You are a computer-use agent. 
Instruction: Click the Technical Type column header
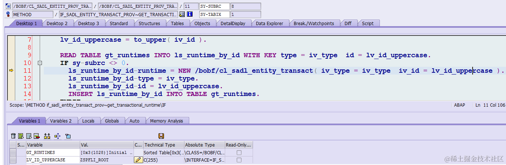coord(163,145)
